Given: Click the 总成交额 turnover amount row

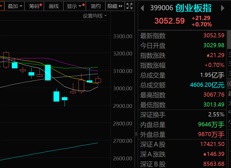Looking at the screenshot, I should tap(182, 85).
